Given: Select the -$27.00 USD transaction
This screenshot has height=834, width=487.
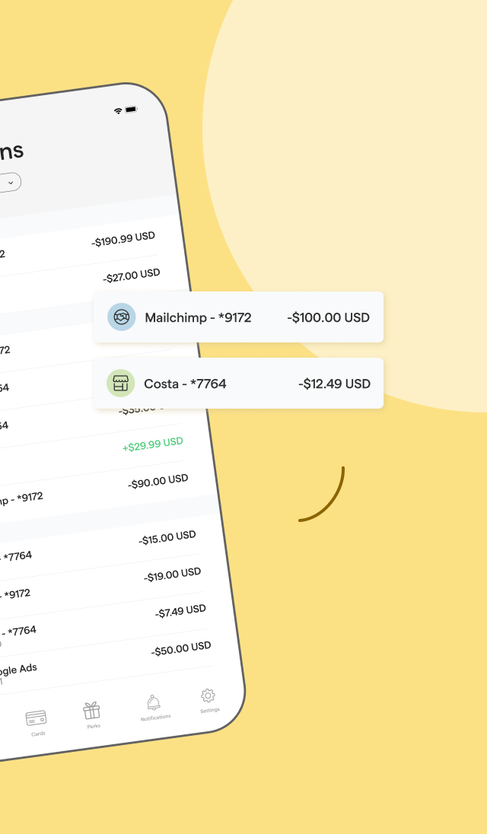Looking at the screenshot, I should point(132,275).
